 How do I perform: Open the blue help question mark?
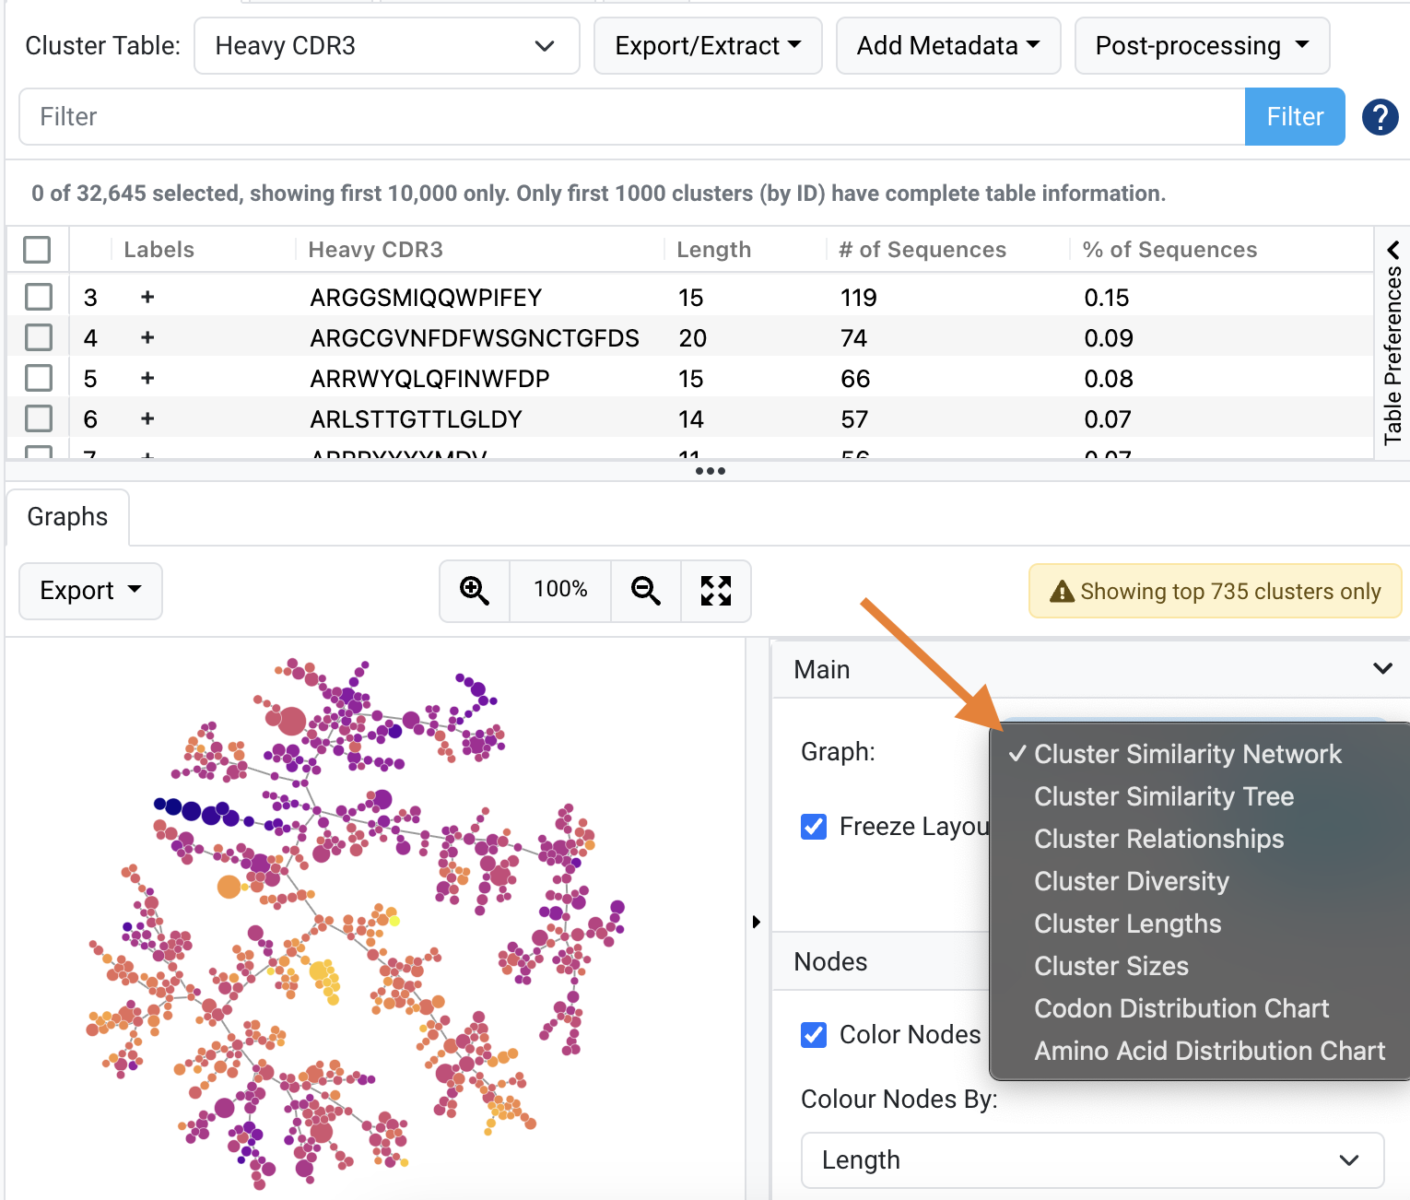(x=1380, y=117)
